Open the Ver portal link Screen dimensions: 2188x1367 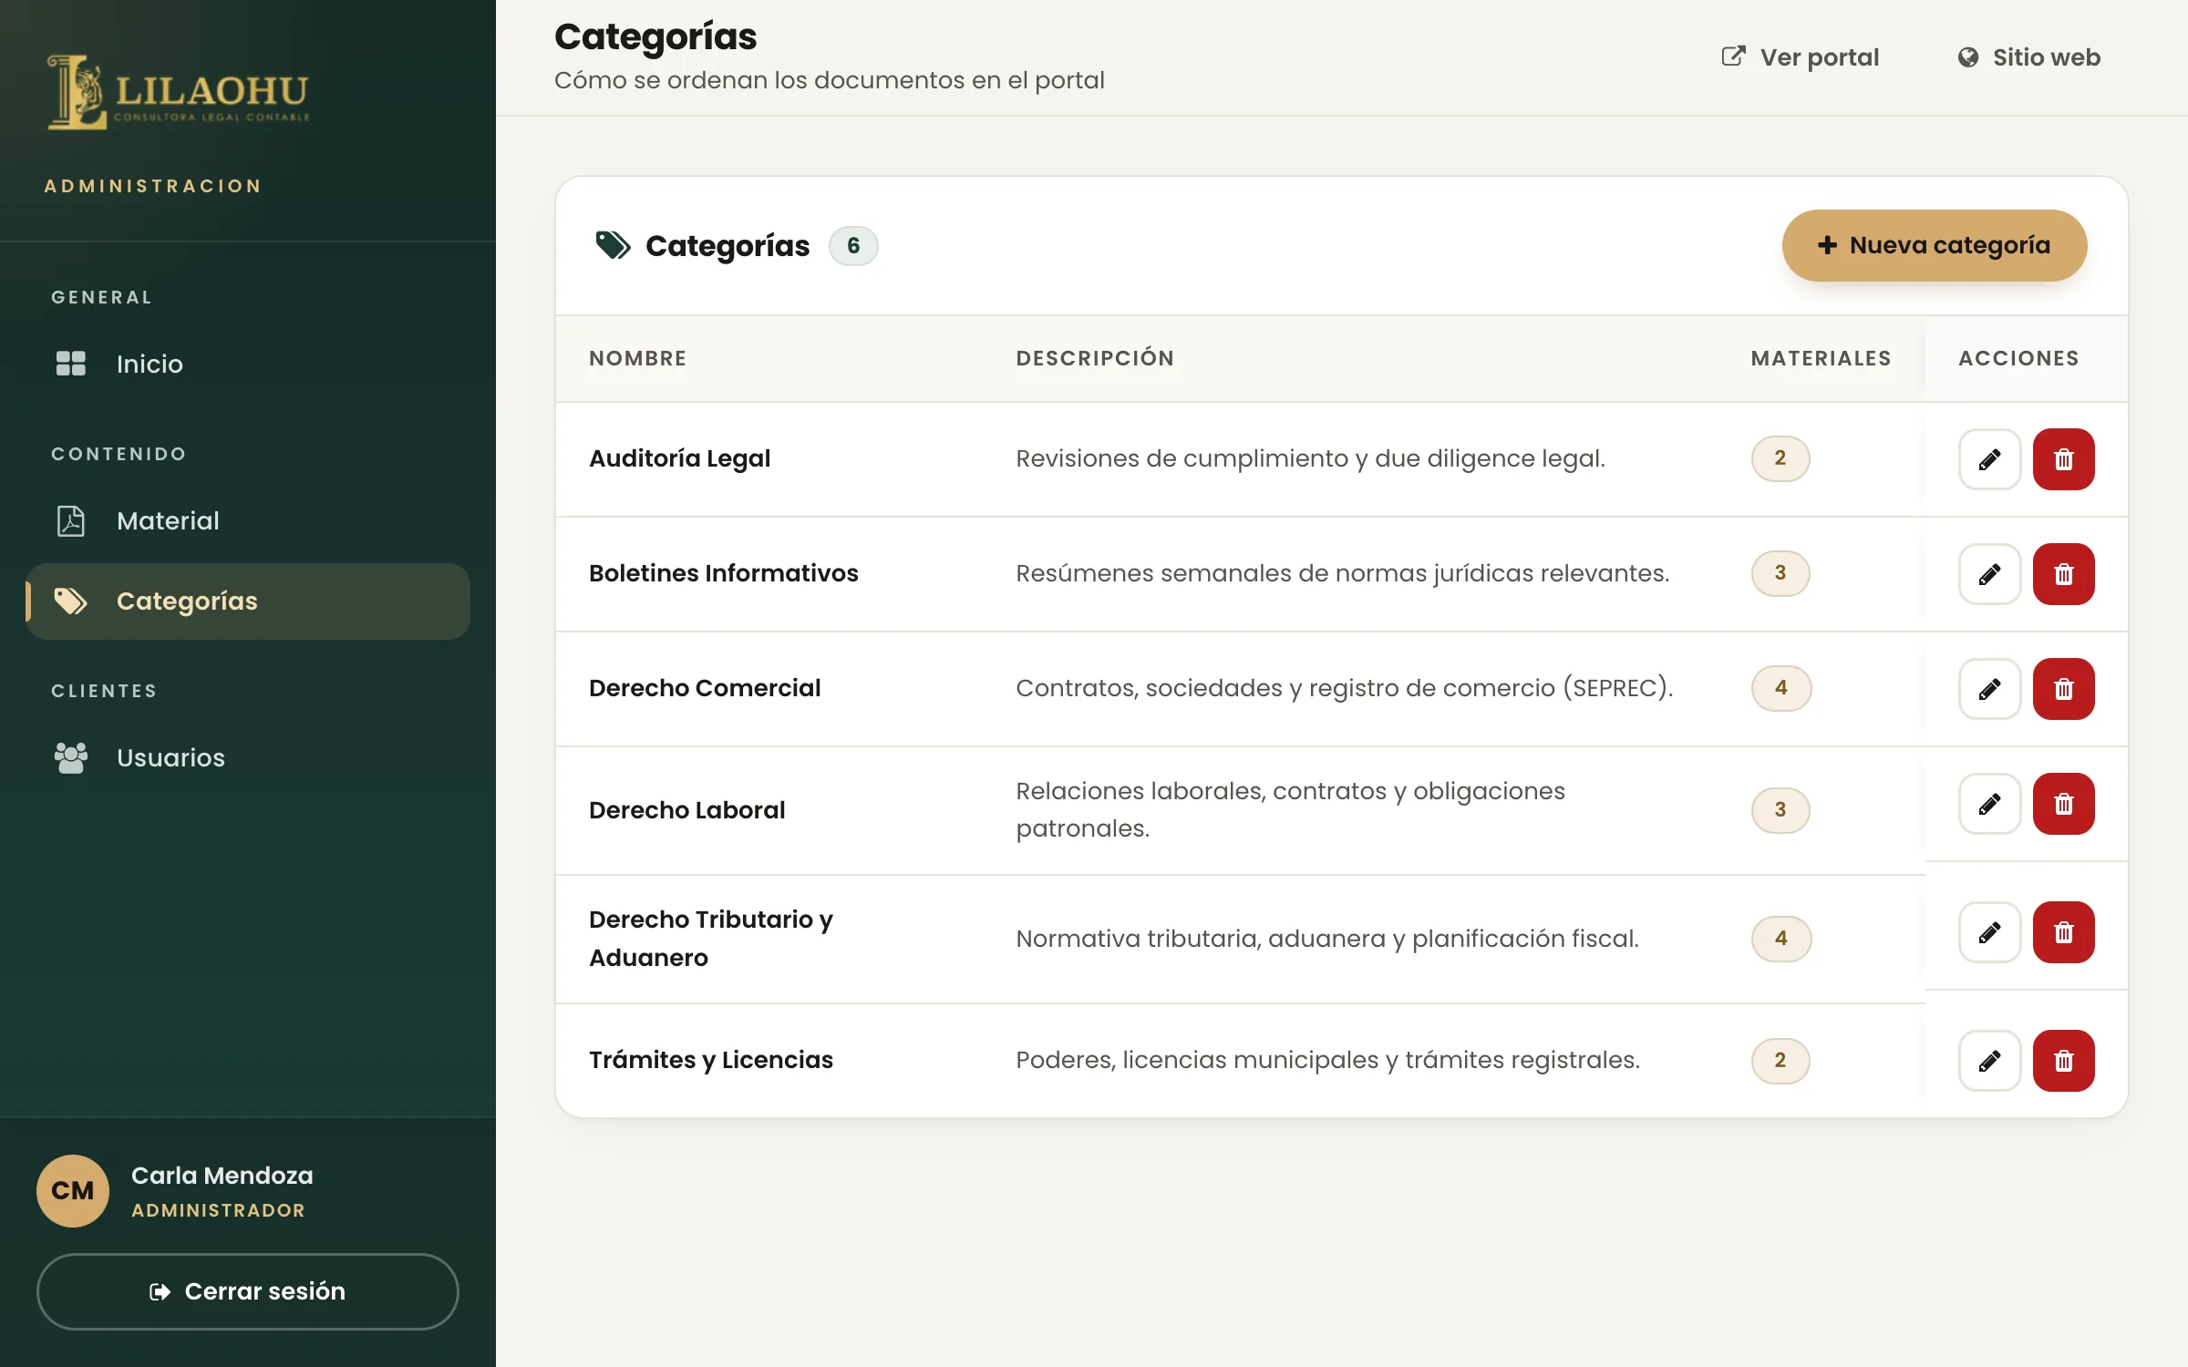pyautogui.click(x=1800, y=57)
